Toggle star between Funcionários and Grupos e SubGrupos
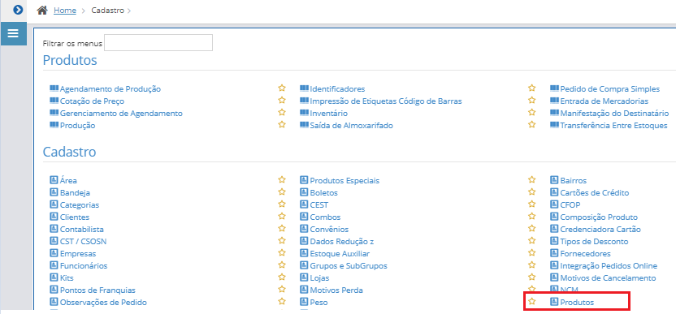Viewport: 676px width, 314px height. click(x=282, y=265)
